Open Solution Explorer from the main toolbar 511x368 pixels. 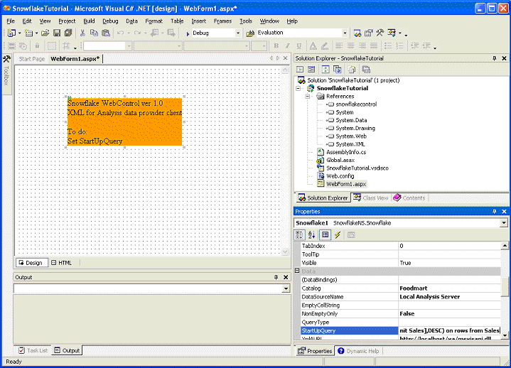(x=357, y=33)
